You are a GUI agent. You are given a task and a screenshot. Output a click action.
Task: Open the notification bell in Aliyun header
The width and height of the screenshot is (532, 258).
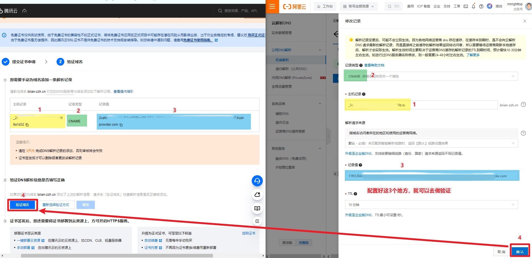click(474, 6)
